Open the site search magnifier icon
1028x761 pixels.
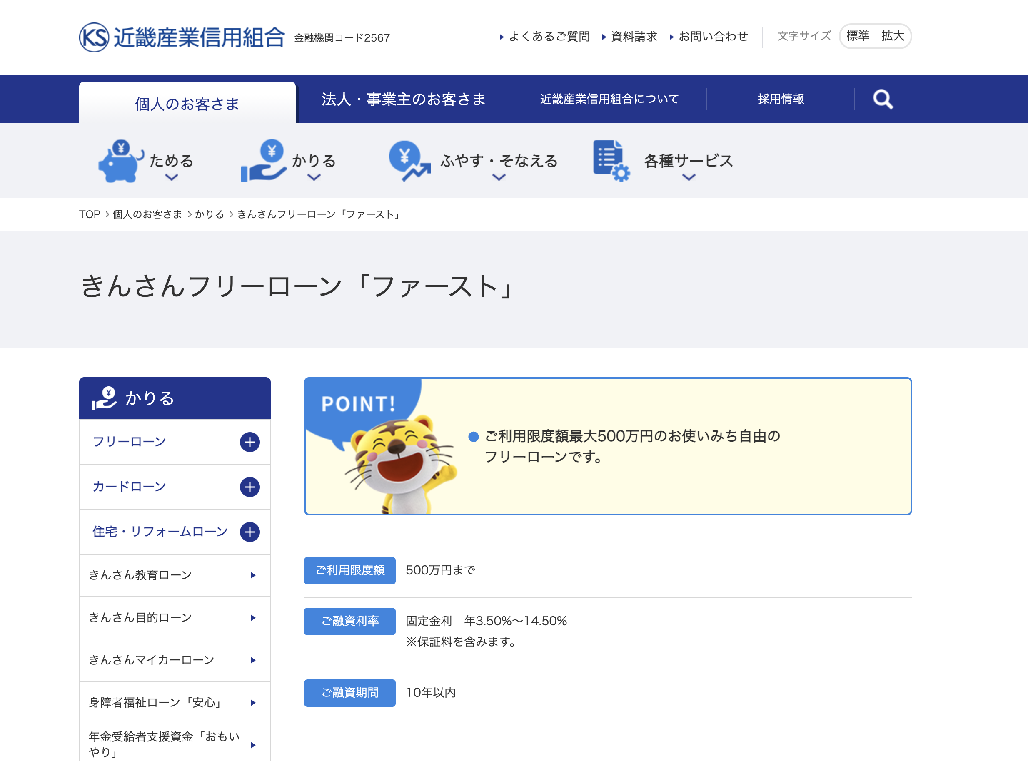click(x=883, y=99)
